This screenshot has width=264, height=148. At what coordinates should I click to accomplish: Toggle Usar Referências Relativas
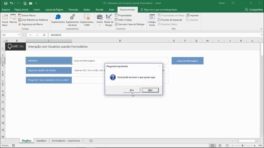[33, 20]
